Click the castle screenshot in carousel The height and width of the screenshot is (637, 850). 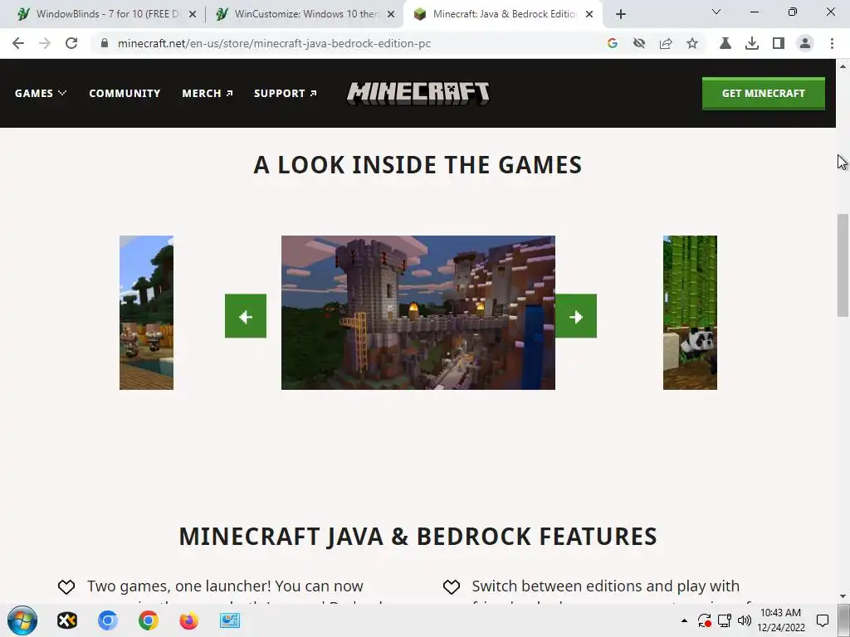(x=418, y=313)
